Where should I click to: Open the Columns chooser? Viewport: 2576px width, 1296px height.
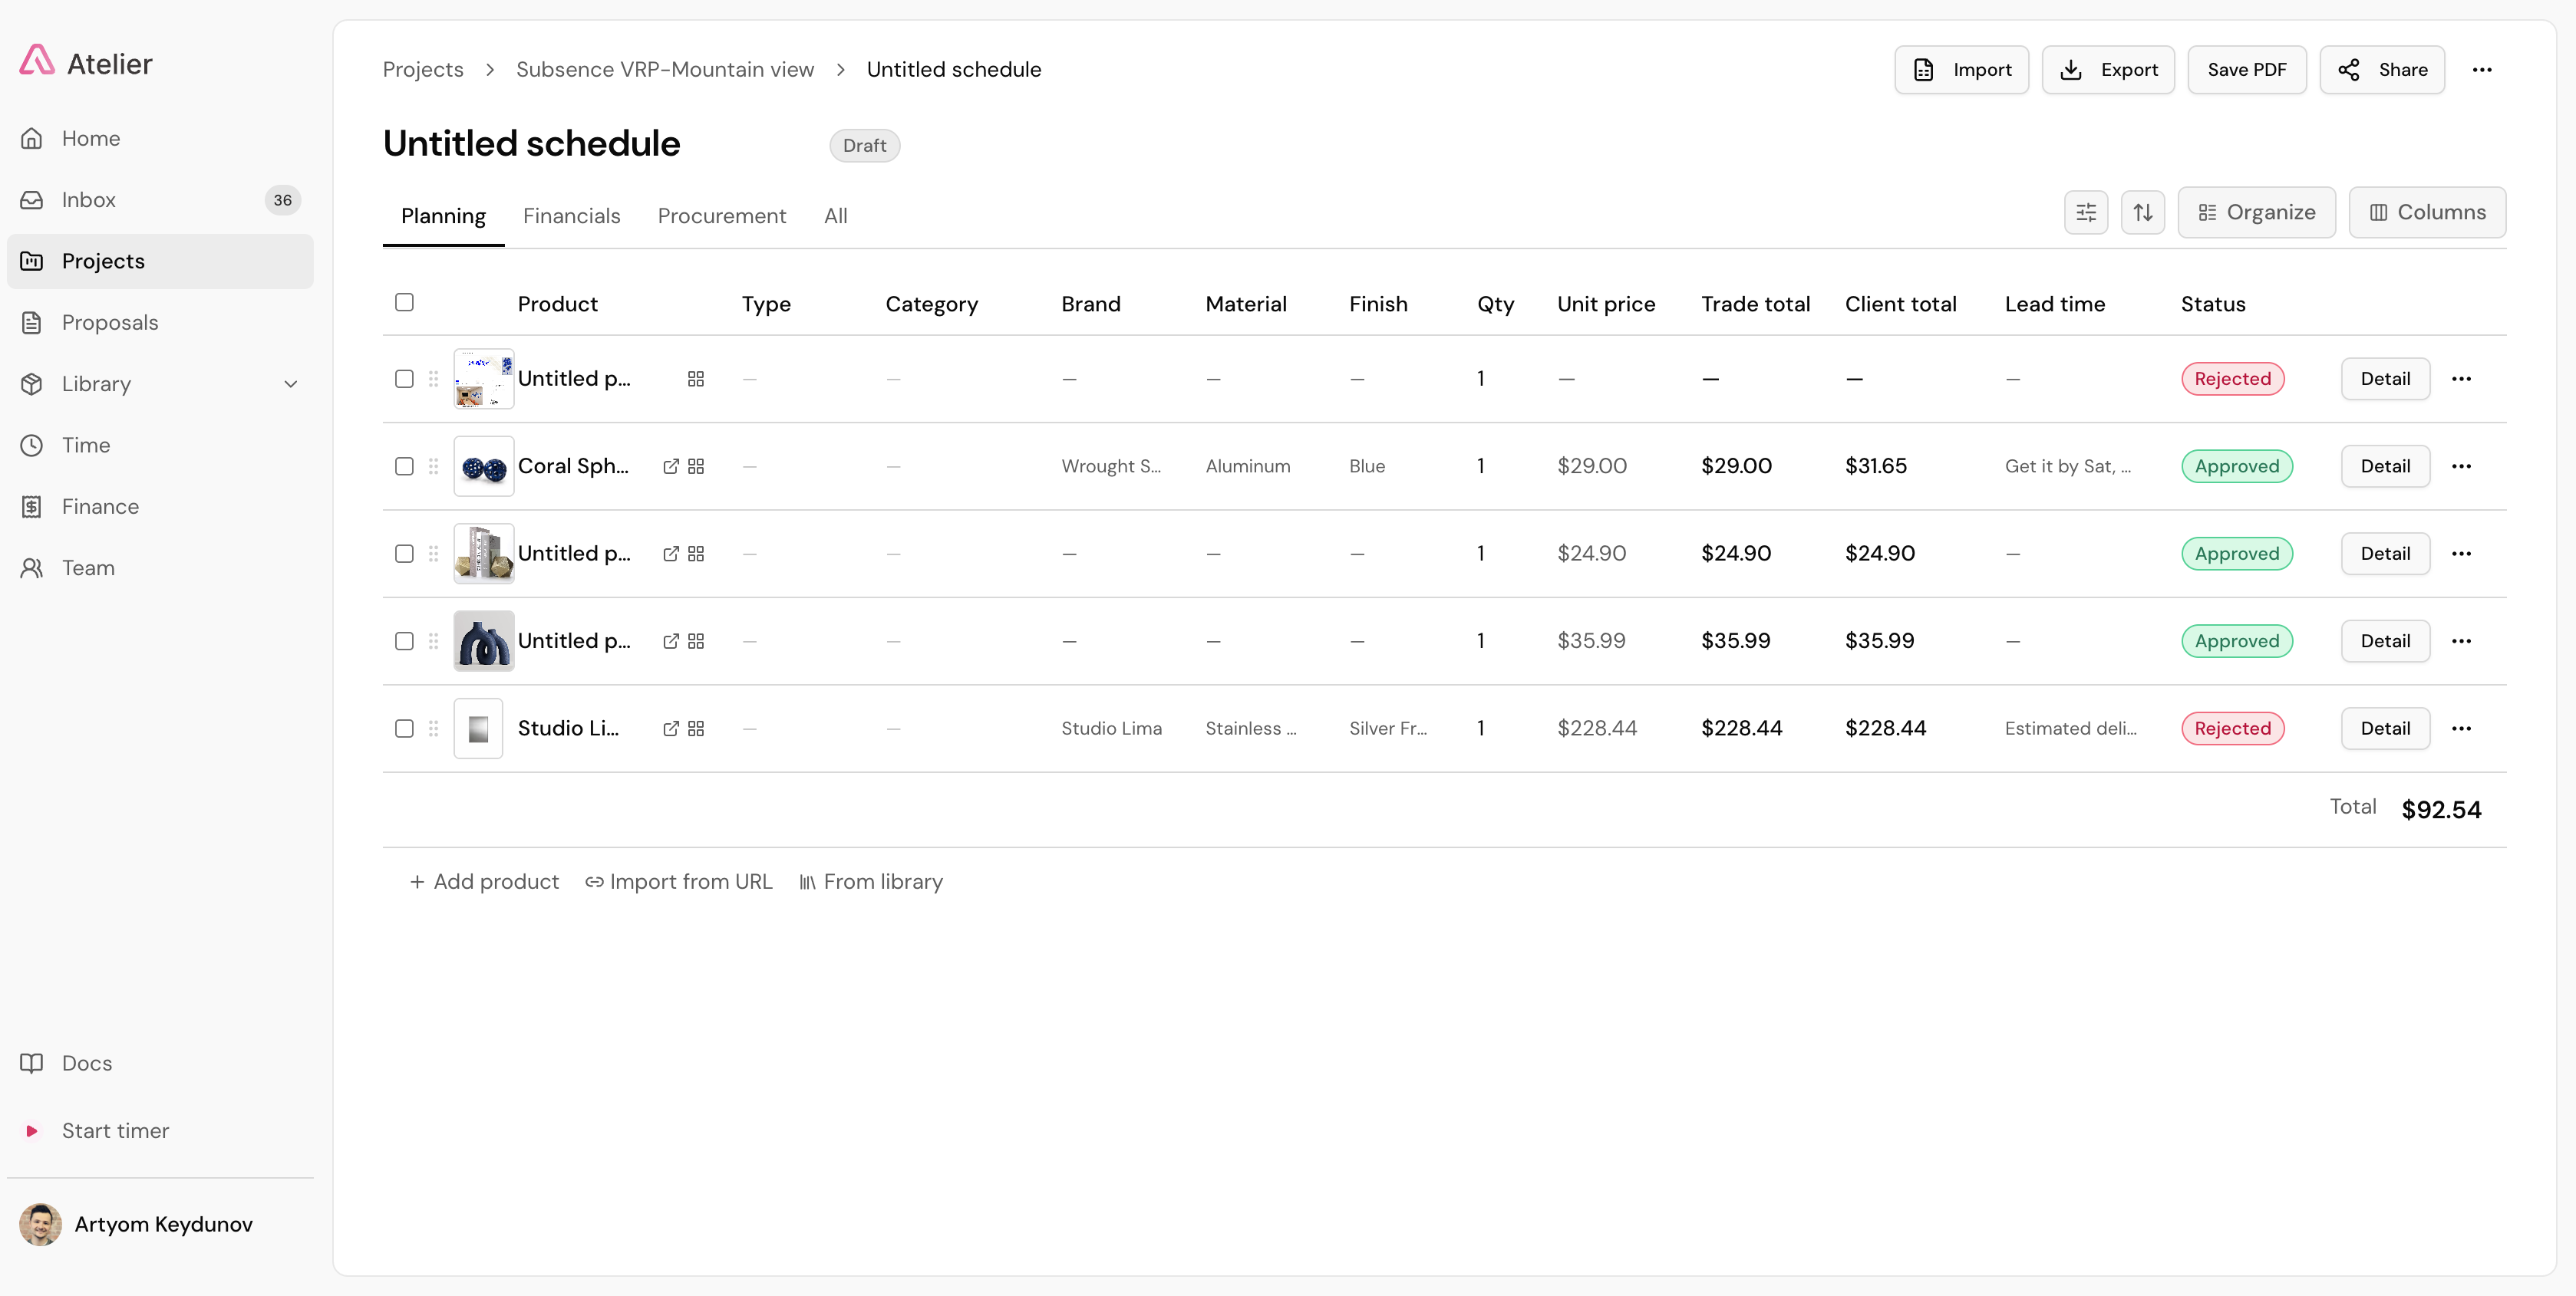(2427, 212)
